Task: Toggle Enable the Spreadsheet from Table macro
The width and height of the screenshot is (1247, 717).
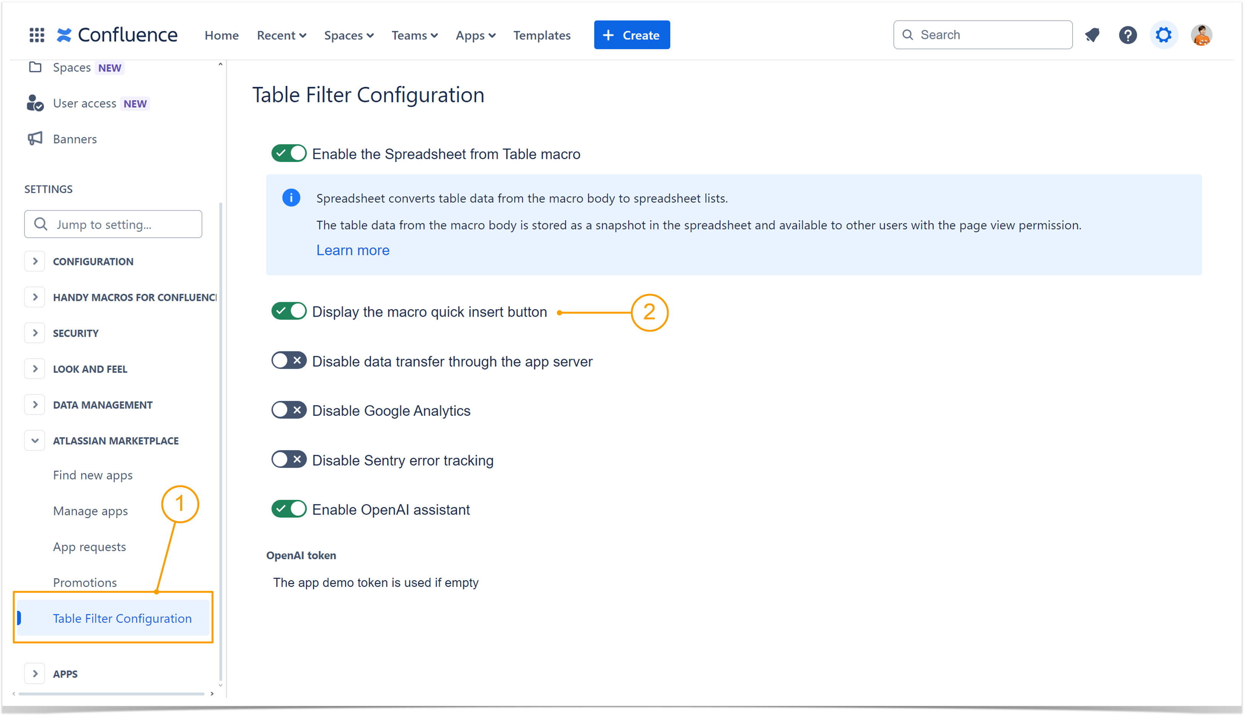Action: pyautogui.click(x=289, y=154)
